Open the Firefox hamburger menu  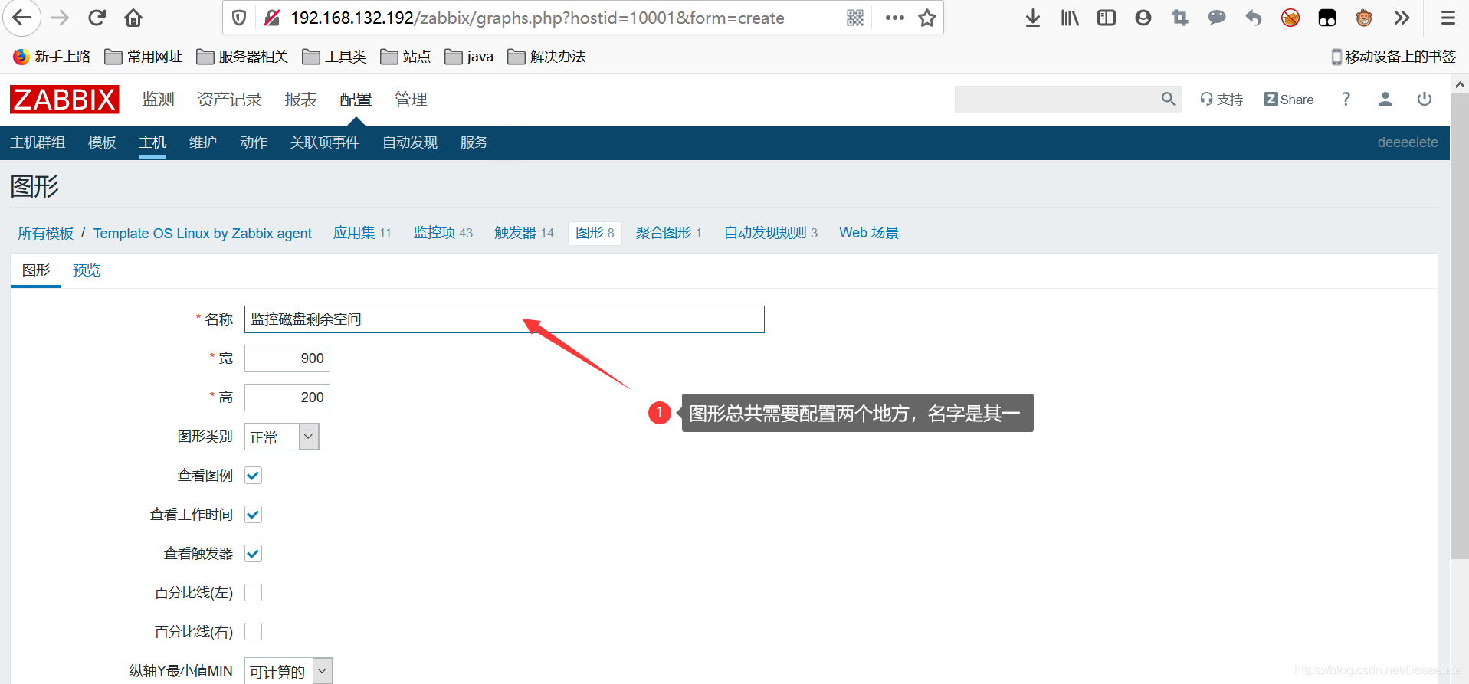point(1448,18)
